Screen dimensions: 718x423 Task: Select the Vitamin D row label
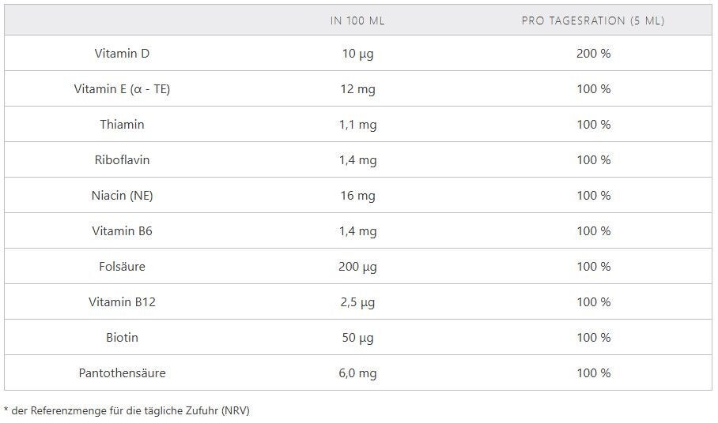(122, 54)
